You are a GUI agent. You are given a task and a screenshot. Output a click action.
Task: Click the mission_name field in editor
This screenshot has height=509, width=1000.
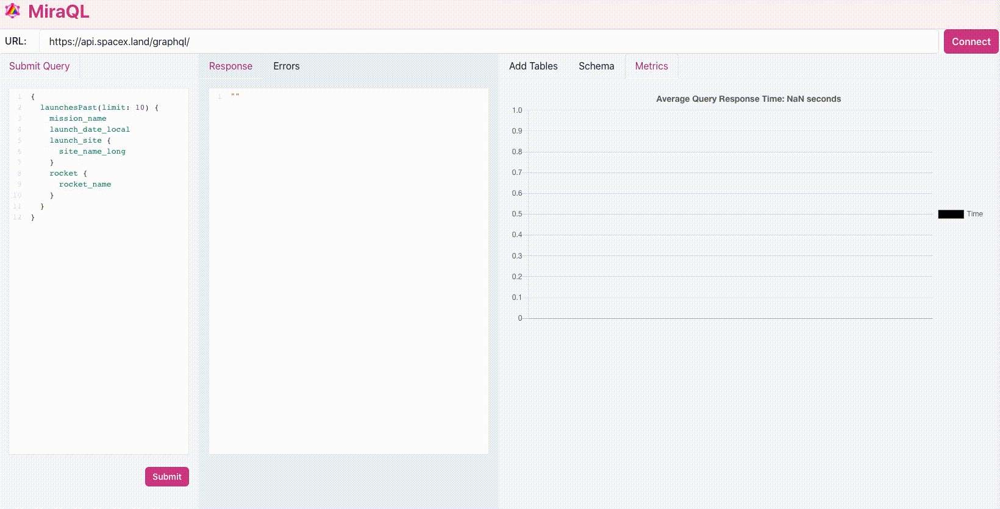coord(78,118)
